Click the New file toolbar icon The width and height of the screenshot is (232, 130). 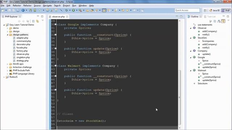pyautogui.click(x=3, y=10)
